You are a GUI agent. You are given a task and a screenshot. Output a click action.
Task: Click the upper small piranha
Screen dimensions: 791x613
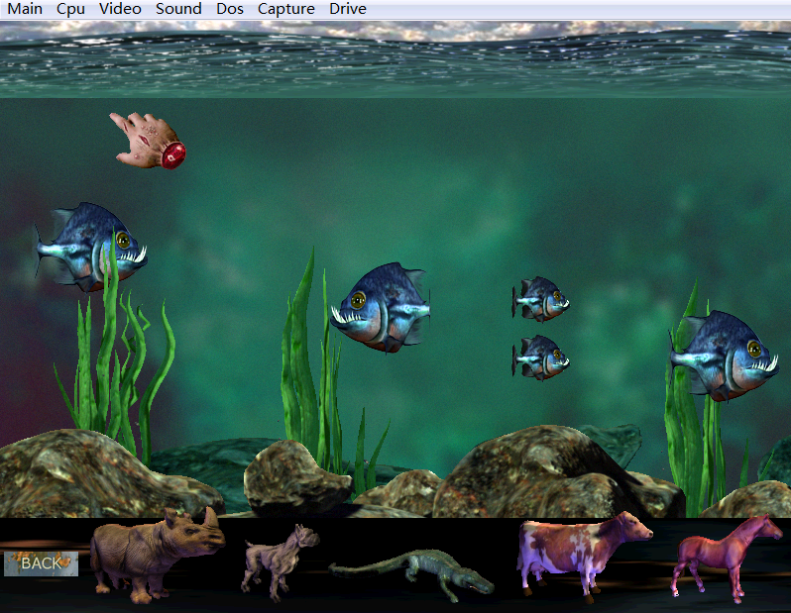click(540, 299)
